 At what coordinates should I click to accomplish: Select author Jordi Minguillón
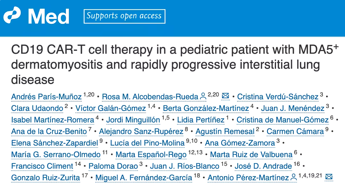pyautogui.click(x=133, y=120)
